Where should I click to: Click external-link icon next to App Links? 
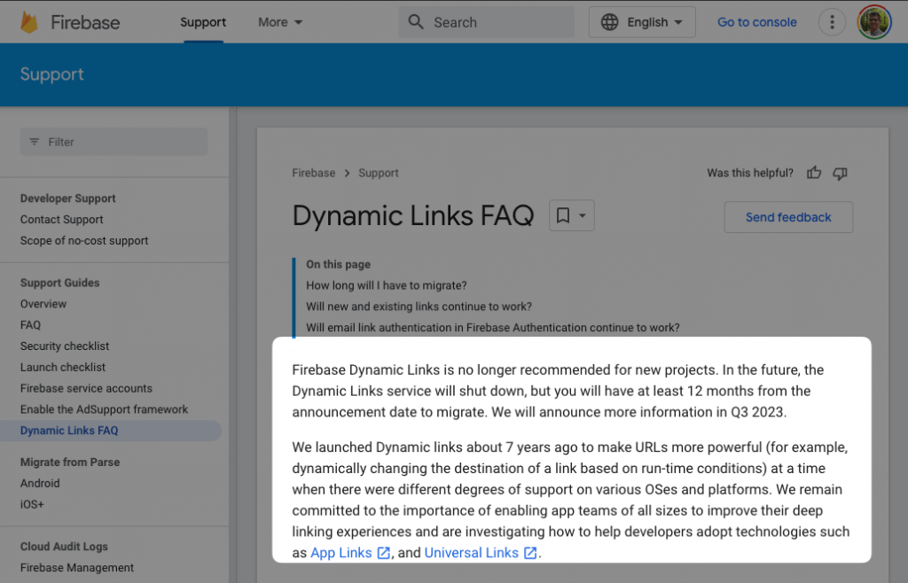[383, 553]
